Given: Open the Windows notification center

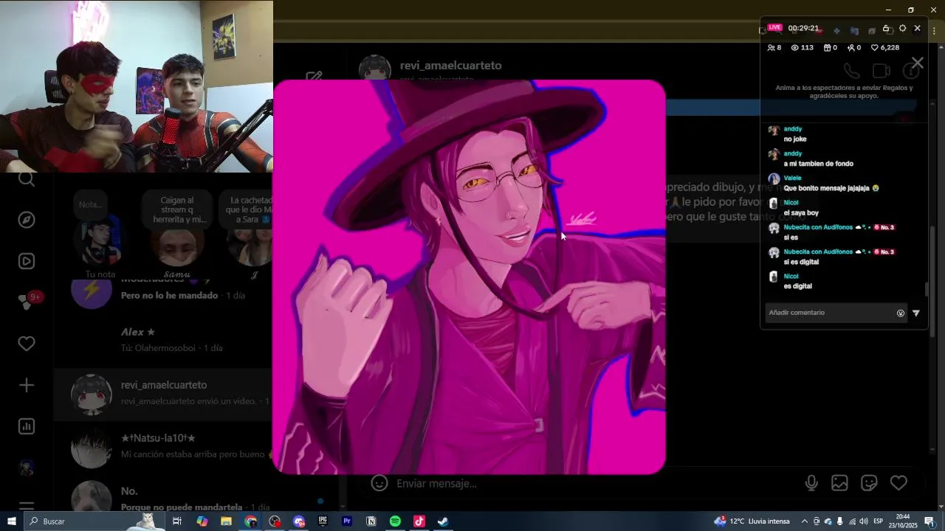Looking at the screenshot, I should tap(929, 521).
